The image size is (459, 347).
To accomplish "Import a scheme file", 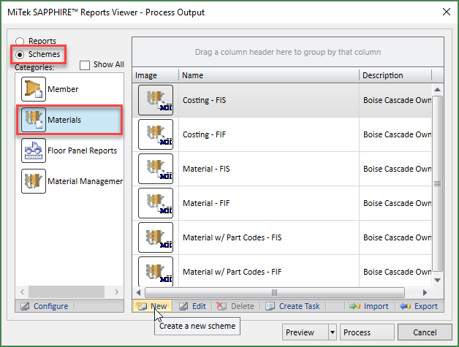I will (369, 306).
